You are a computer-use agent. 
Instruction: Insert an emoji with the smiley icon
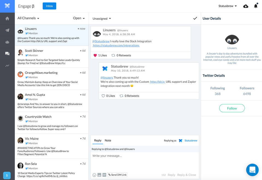[94, 175]
